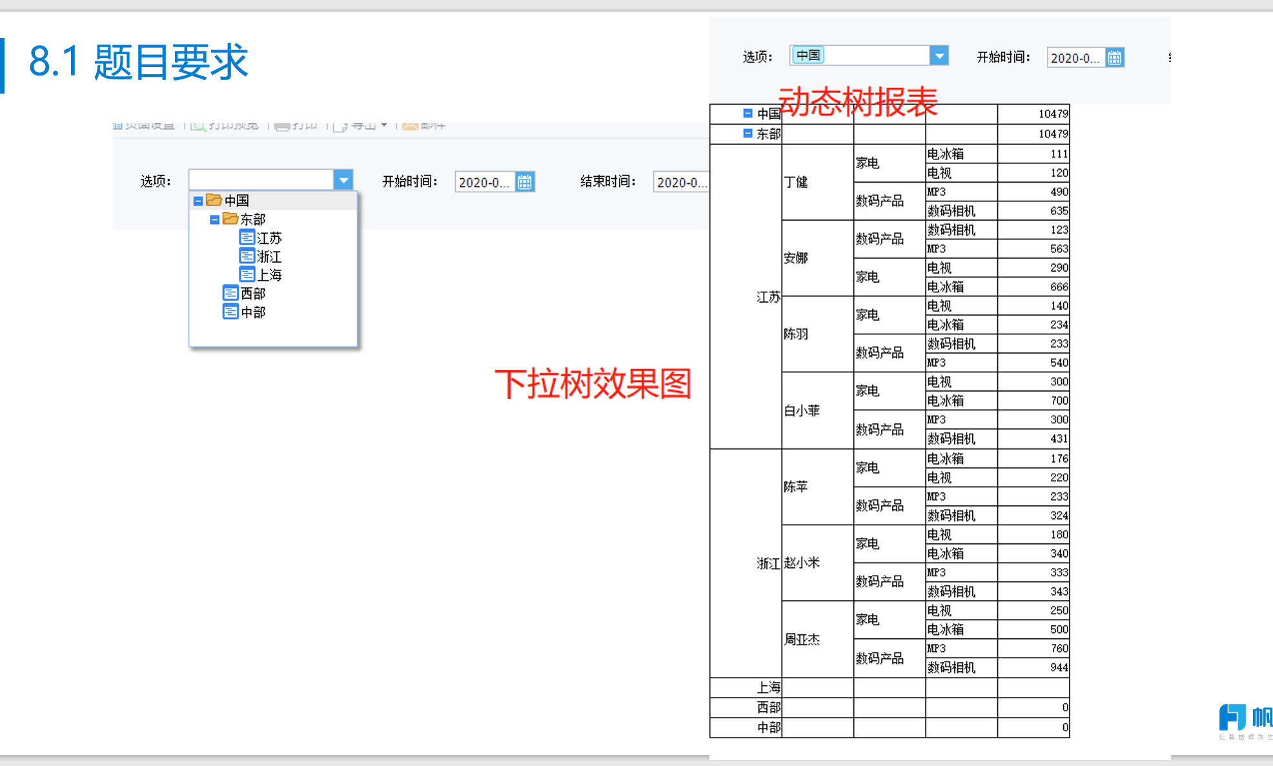This screenshot has height=766, width=1273.
Task: Collapse the 中国 node in dropdown tree
Action: pyautogui.click(x=198, y=201)
